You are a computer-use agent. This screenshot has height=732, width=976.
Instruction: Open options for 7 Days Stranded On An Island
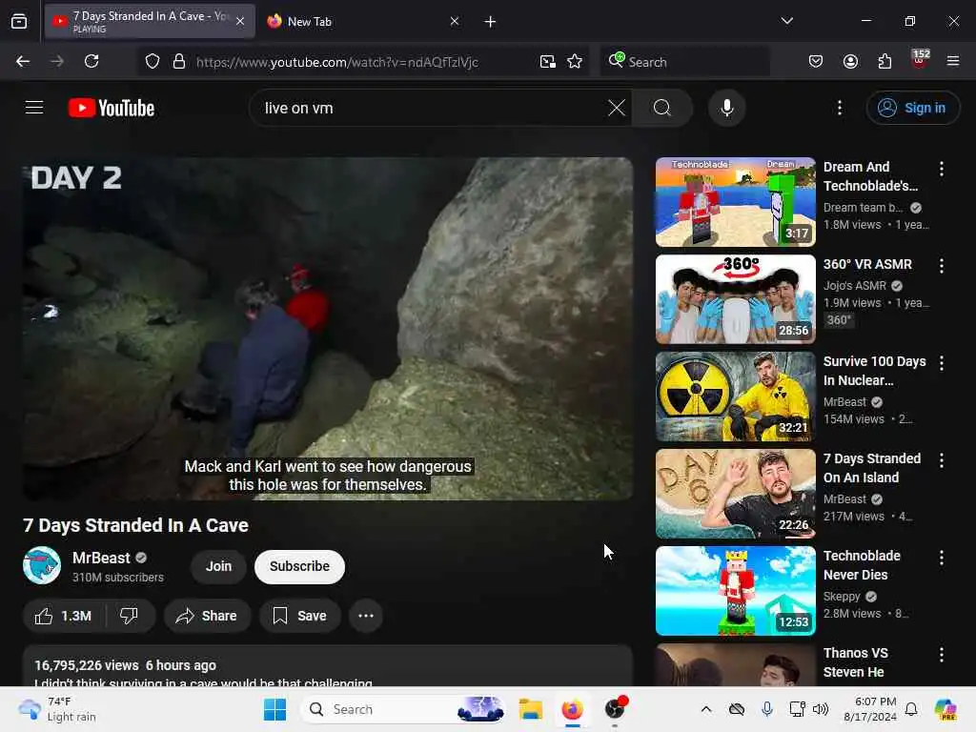click(x=941, y=460)
